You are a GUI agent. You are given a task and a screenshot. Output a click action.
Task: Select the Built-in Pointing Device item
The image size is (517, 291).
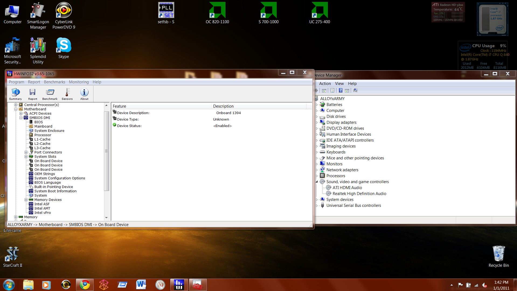pos(54,187)
